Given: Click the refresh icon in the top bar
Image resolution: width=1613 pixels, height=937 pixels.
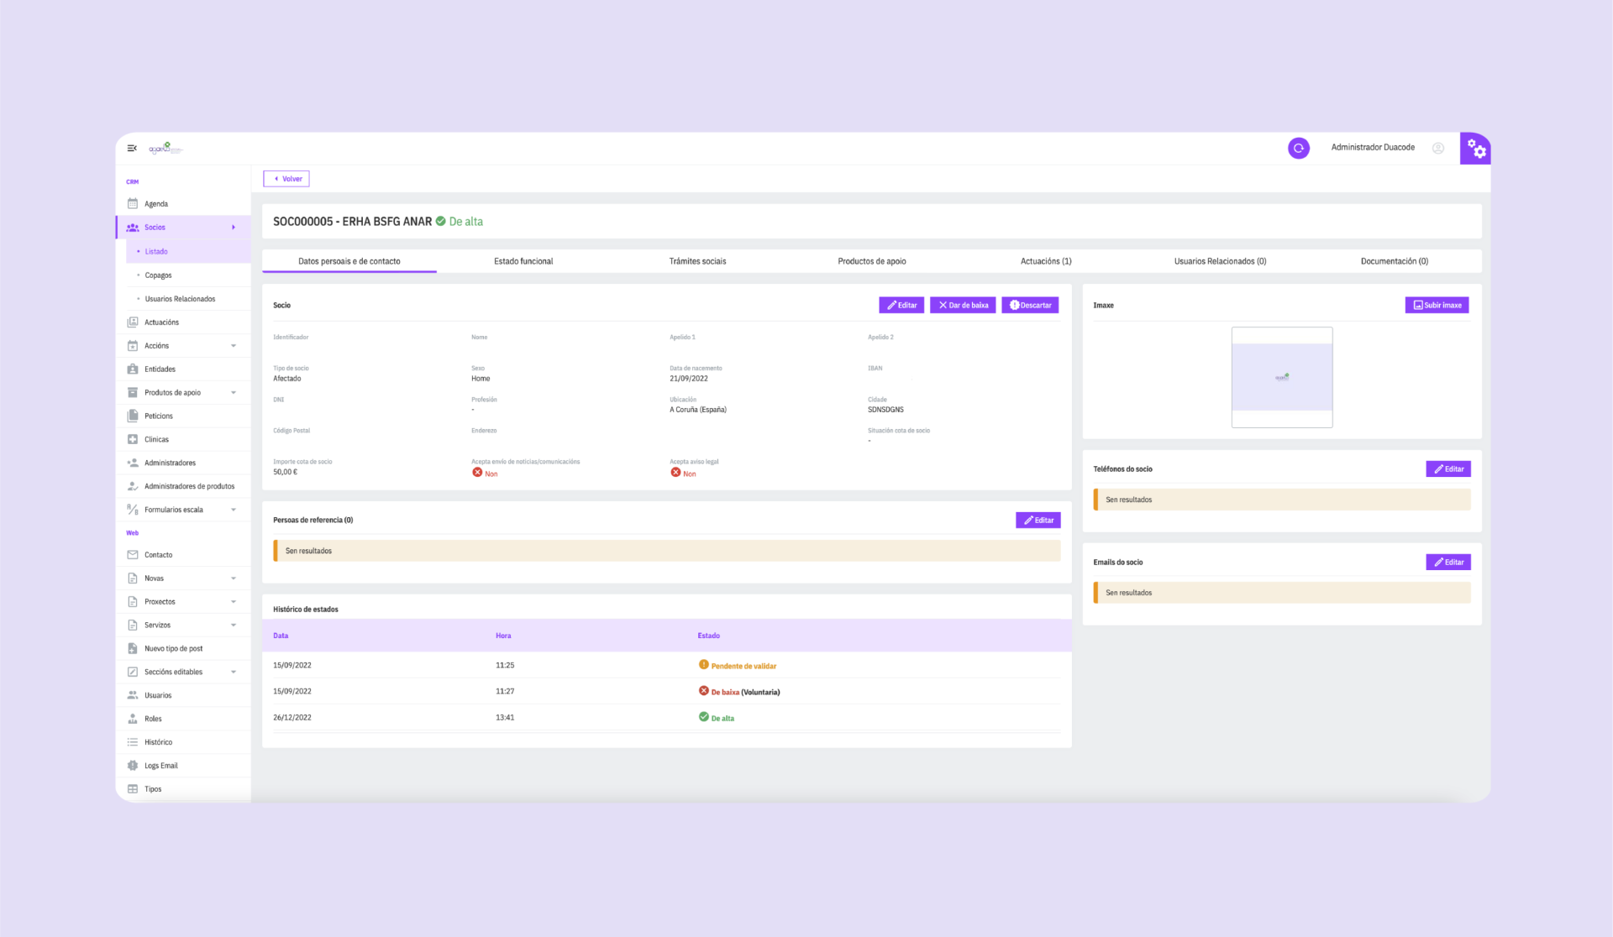Looking at the screenshot, I should 1298,148.
